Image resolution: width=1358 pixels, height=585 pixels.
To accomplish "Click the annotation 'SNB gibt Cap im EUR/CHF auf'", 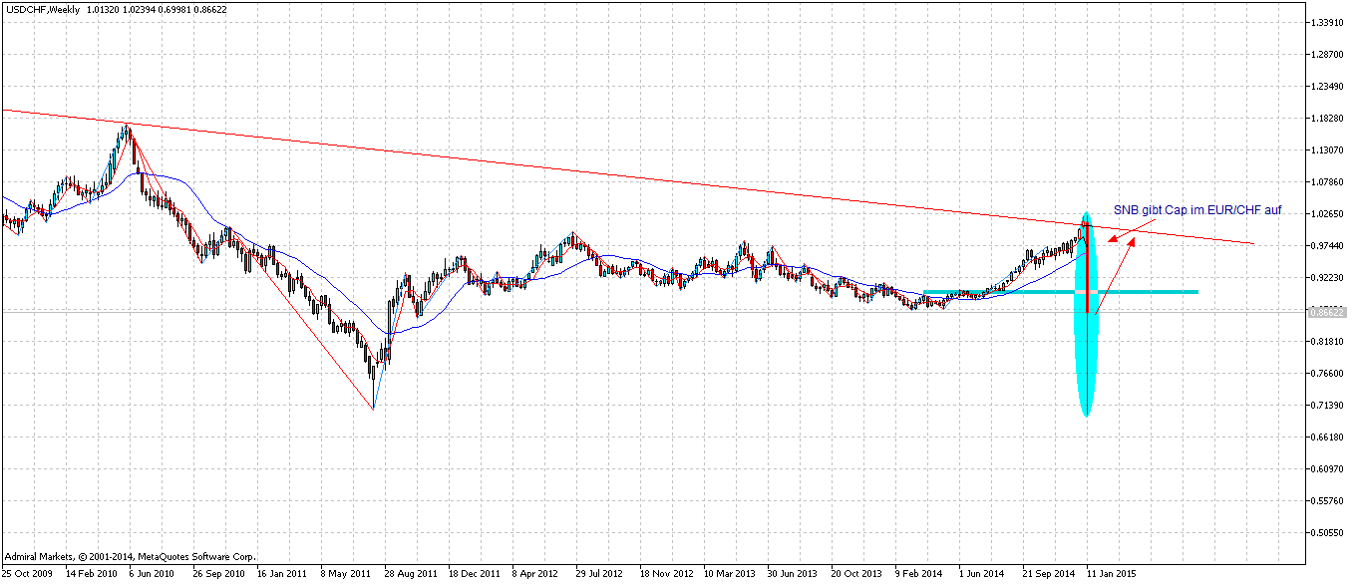I will pos(1197,211).
